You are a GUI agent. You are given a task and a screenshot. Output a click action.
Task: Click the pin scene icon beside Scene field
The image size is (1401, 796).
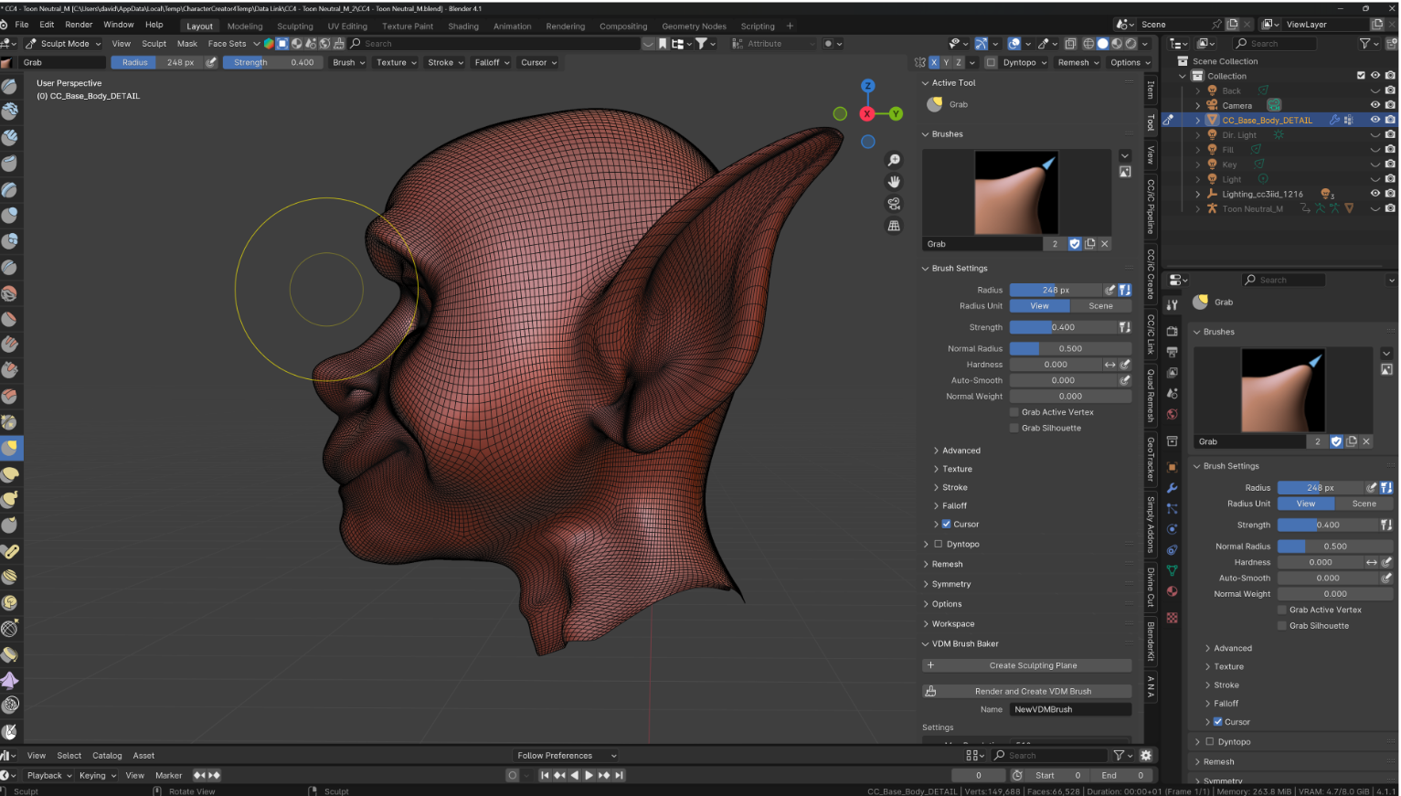pos(1216,25)
